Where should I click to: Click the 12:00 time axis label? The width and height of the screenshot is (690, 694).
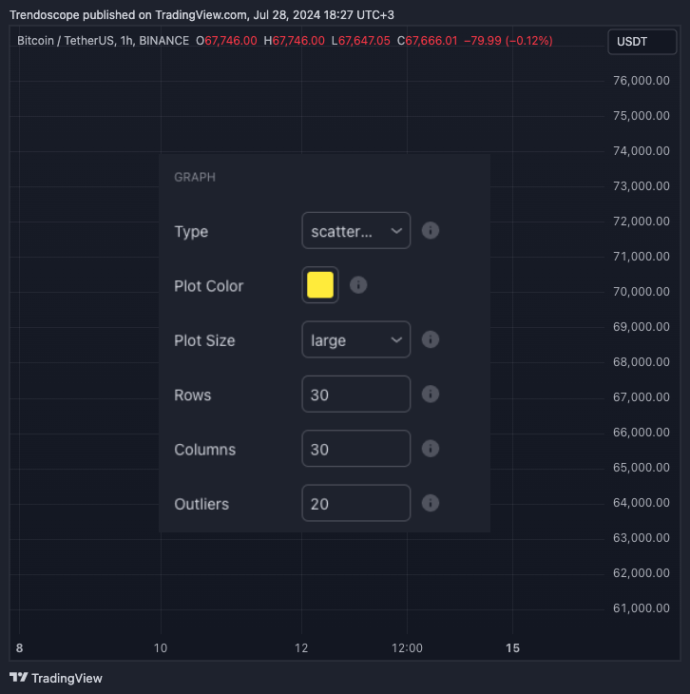pyautogui.click(x=407, y=648)
